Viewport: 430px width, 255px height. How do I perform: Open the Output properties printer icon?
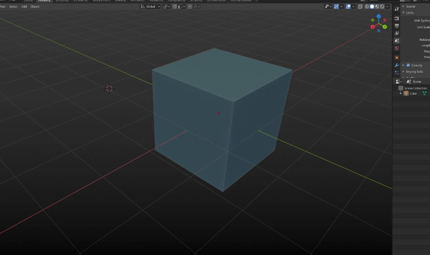[397, 26]
